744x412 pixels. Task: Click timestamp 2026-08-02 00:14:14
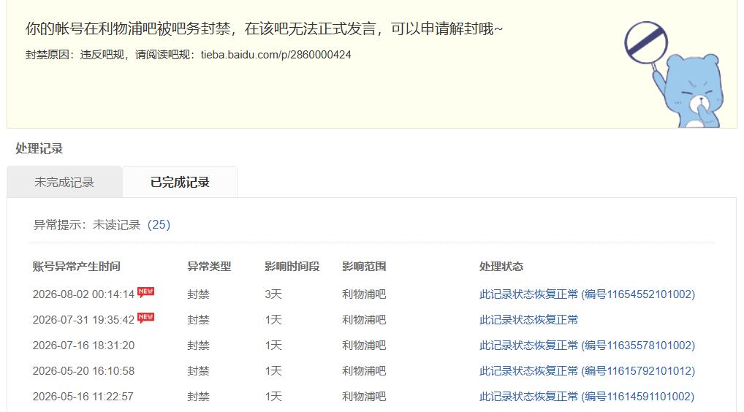[83, 294]
